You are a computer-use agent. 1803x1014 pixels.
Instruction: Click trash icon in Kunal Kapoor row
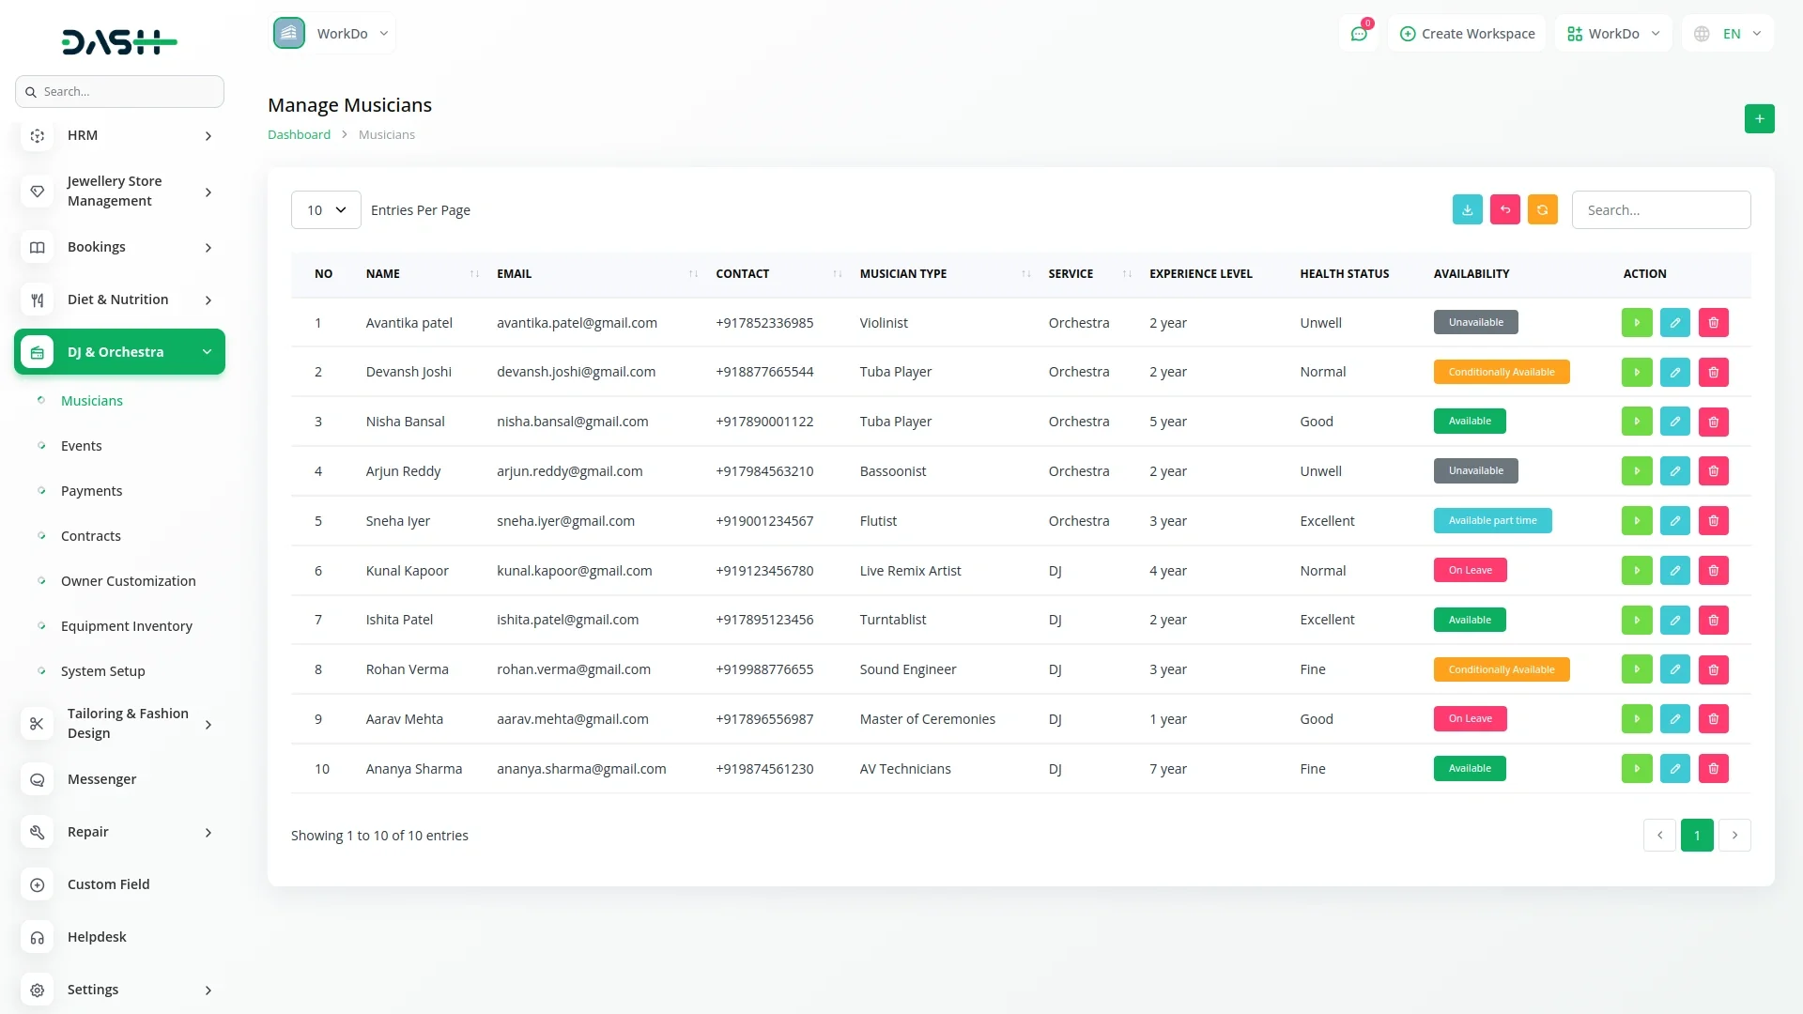coord(1713,571)
